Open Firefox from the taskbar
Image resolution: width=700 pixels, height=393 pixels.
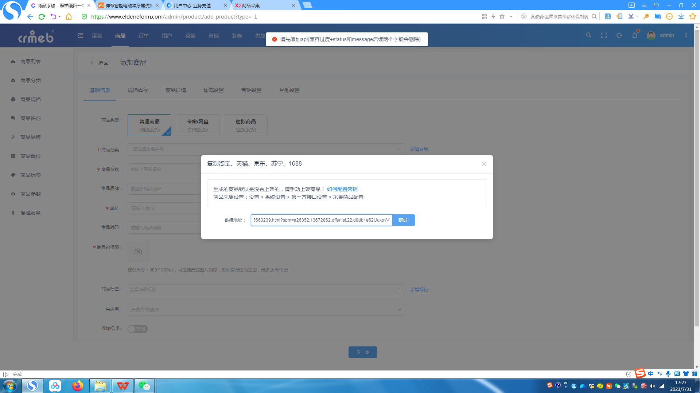77,386
